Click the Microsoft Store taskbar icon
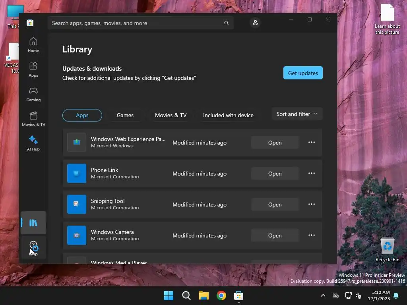The height and width of the screenshot is (305, 407). pos(238,295)
